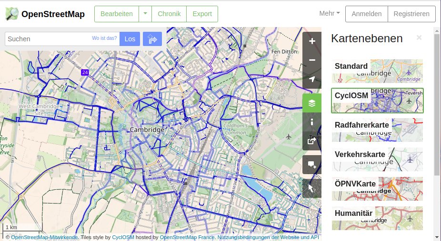Open Nutzungsbedingungen der Website und API link
This screenshot has height=241, width=441.
click(x=268, y=237)
